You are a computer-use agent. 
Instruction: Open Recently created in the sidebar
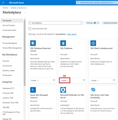point(8,70)
